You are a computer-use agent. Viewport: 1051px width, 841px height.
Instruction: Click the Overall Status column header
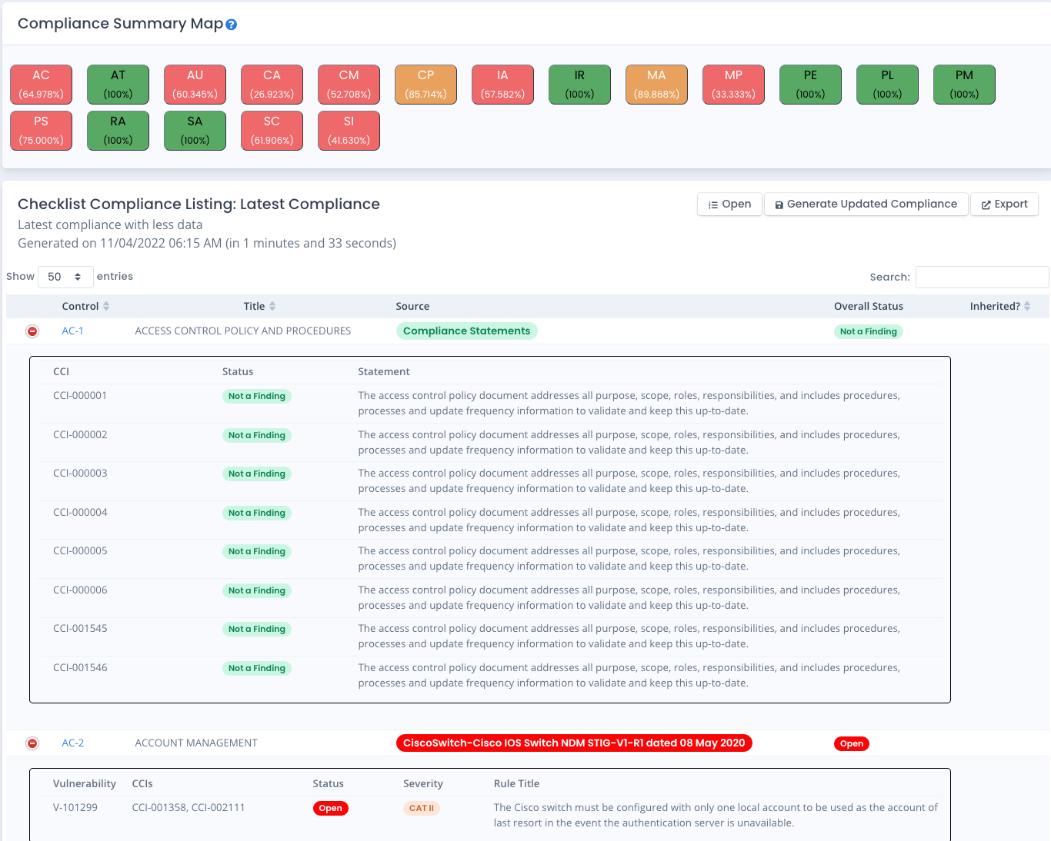(869, 306)
